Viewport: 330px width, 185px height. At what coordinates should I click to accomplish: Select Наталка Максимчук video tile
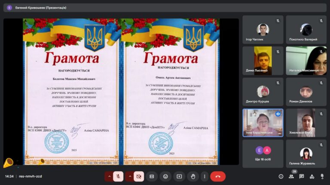[x=306, y=61]
